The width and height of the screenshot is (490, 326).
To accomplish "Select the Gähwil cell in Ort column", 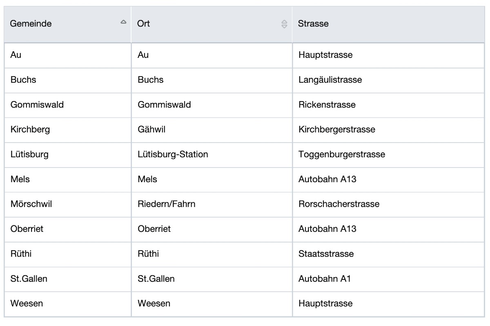I will 151,130.
